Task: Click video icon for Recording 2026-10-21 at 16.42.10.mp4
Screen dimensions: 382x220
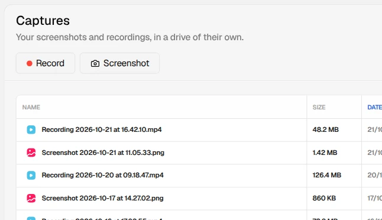Action: (31, 130)
